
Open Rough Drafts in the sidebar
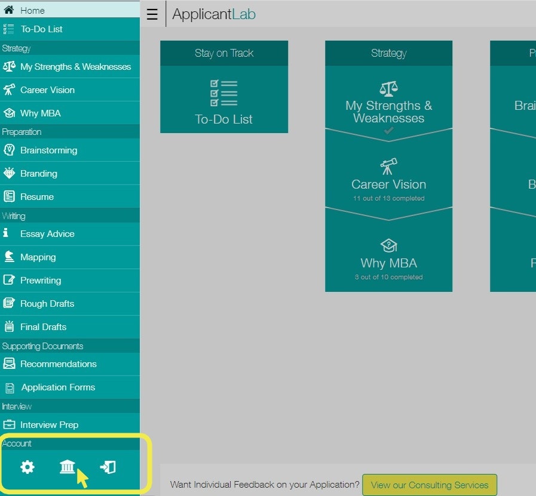[x=47, y=304]
